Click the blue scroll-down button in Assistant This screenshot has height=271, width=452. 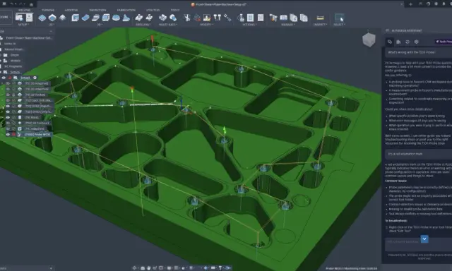(x=424, y=239)
